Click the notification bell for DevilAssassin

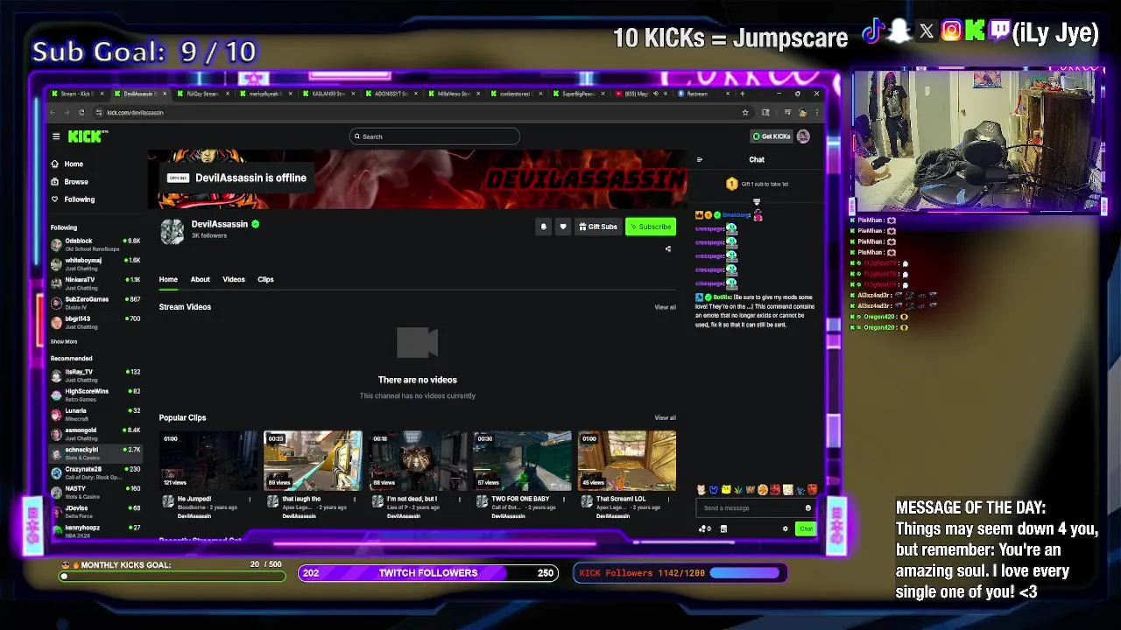click(543, 227)
